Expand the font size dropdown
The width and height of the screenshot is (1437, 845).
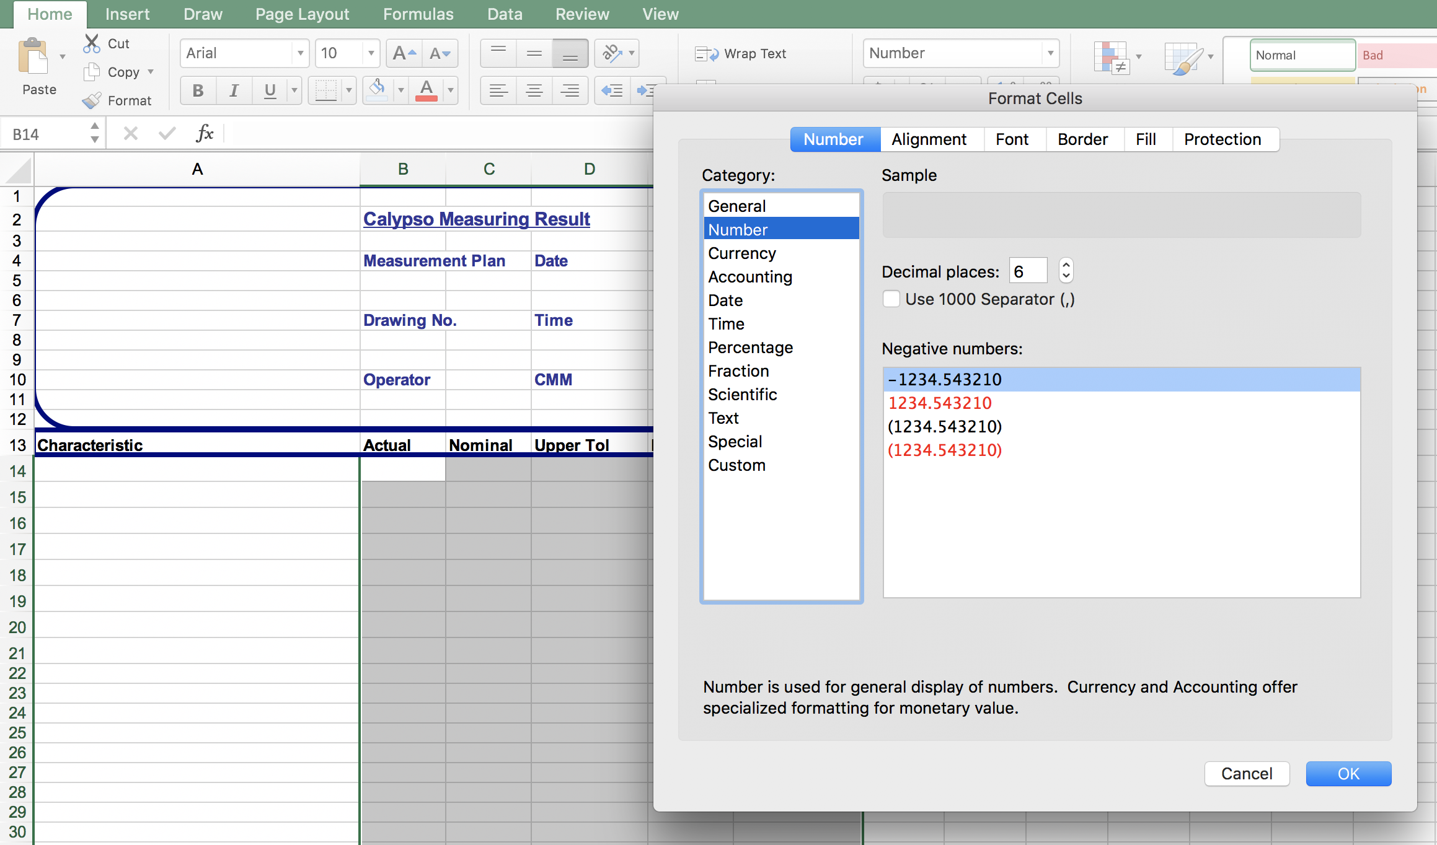371,53
